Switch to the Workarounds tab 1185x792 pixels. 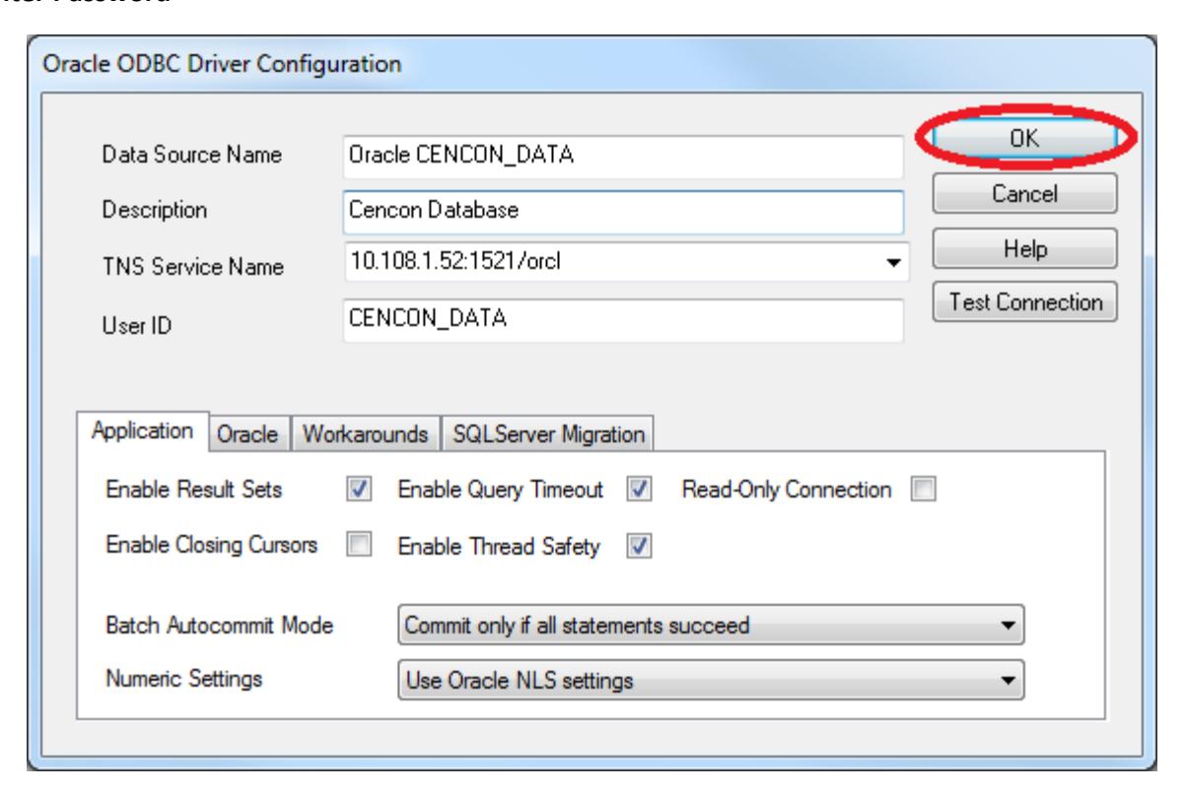click(x=366, y=434)
